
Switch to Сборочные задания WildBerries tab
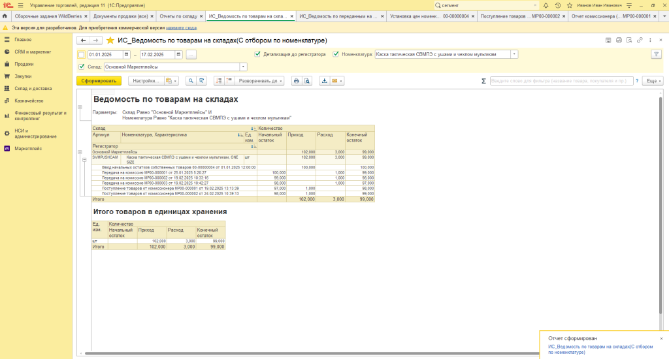click(48, 16)
